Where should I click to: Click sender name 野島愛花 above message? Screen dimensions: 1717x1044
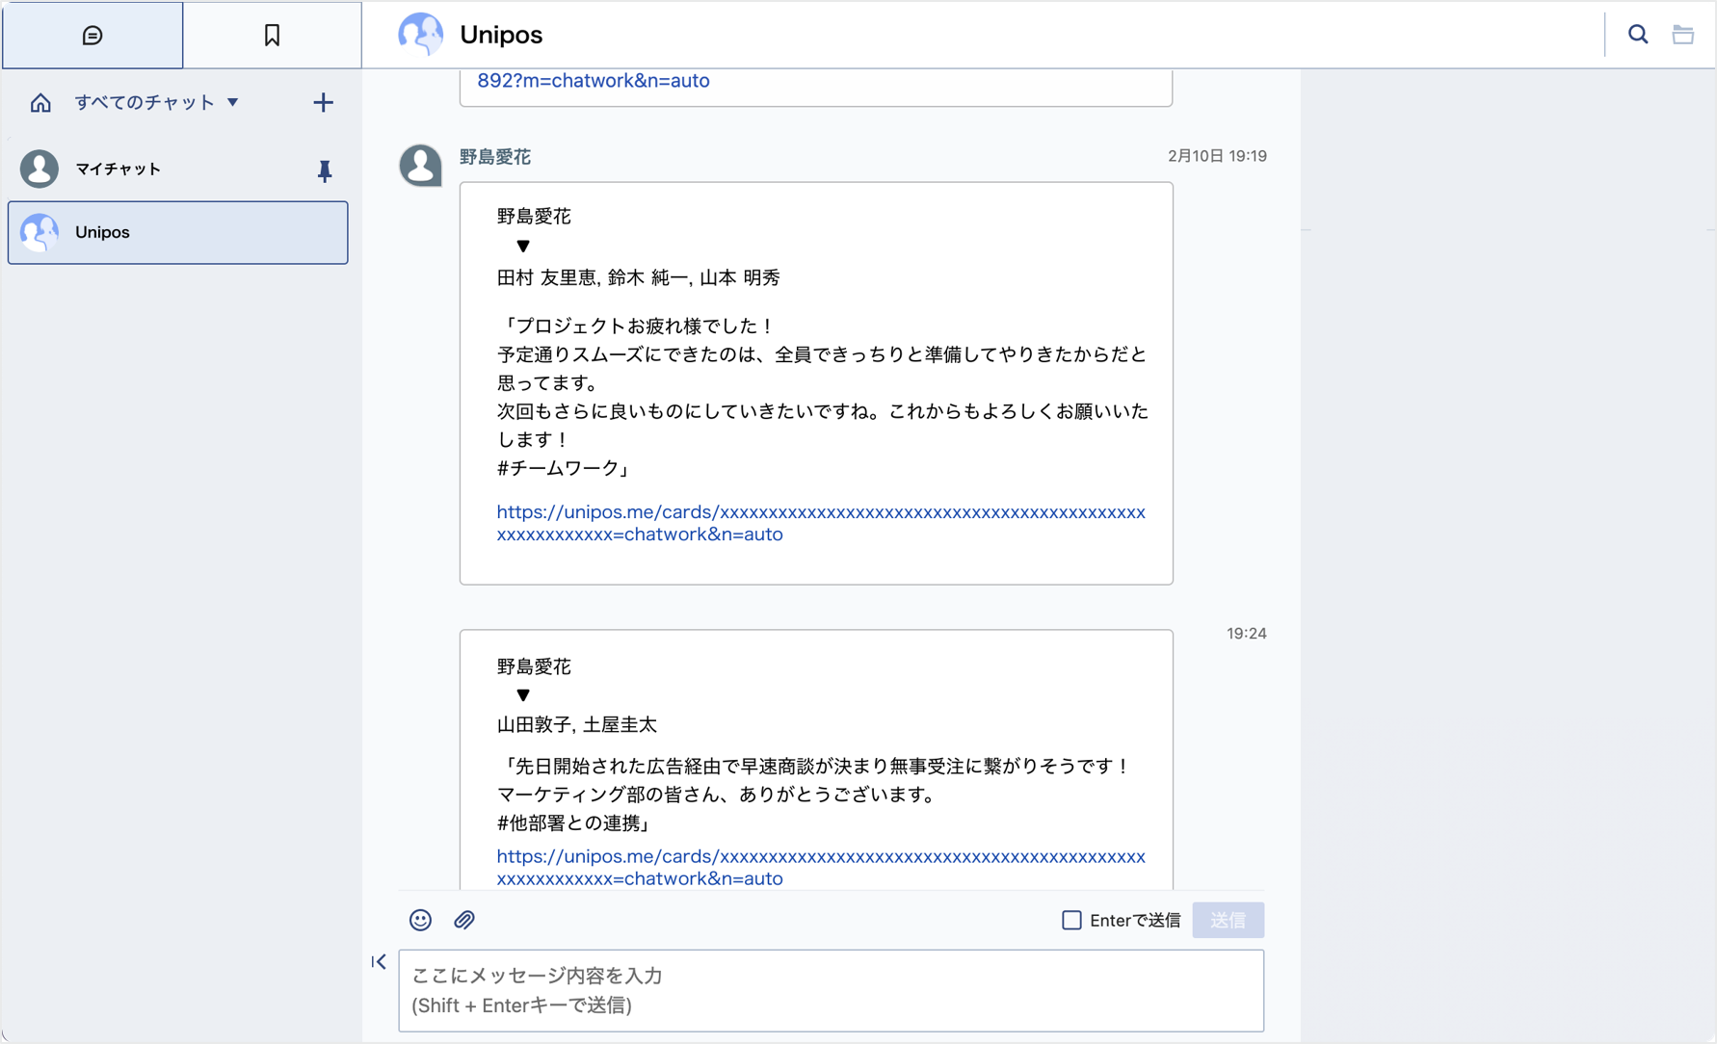[494, 156]
